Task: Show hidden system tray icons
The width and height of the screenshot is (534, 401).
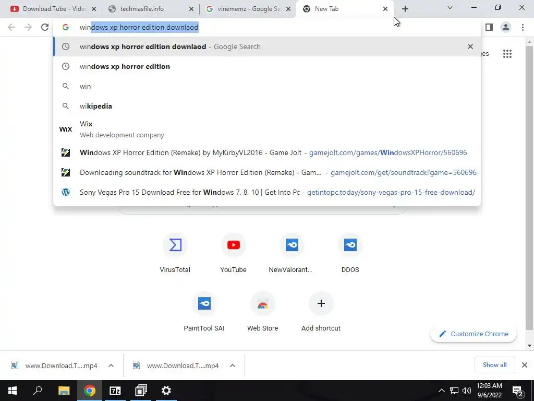Action: coord(441,391)
